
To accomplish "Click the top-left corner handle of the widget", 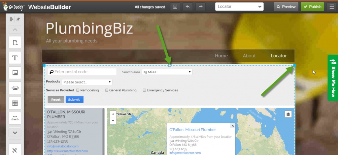I will tap(44, 65).
